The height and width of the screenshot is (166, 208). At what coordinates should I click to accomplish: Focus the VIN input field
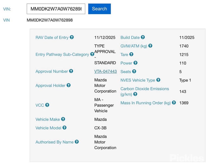coord(56,9)
